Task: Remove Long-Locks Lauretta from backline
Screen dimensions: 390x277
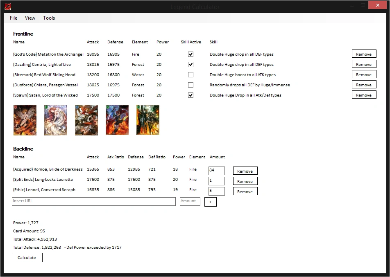Action: tap(245, 180)
